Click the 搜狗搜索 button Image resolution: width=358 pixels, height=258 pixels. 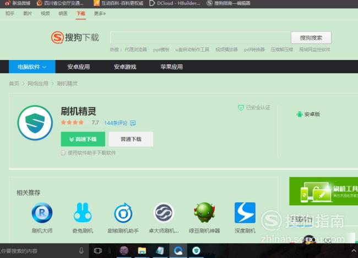click(x=311, y=37)
